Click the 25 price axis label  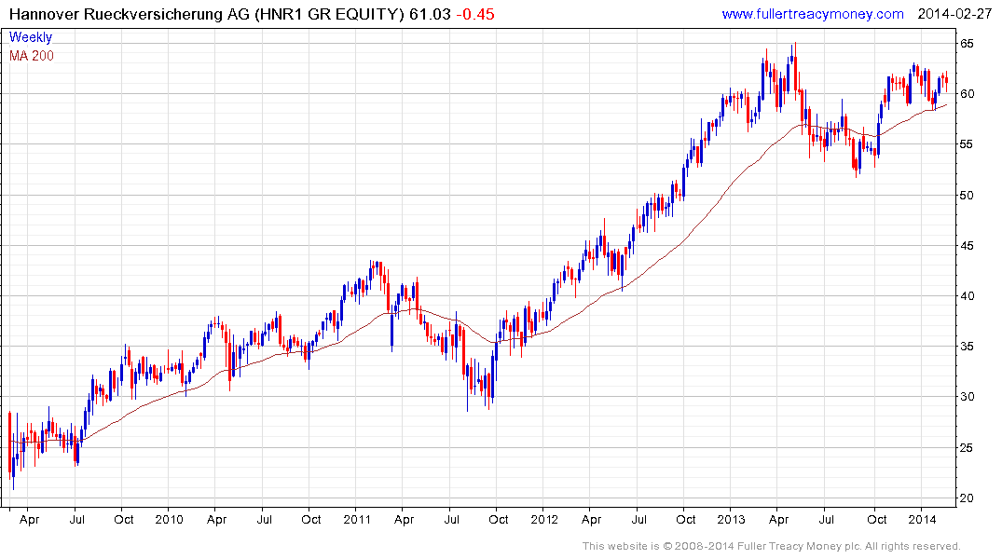(967, 448)
